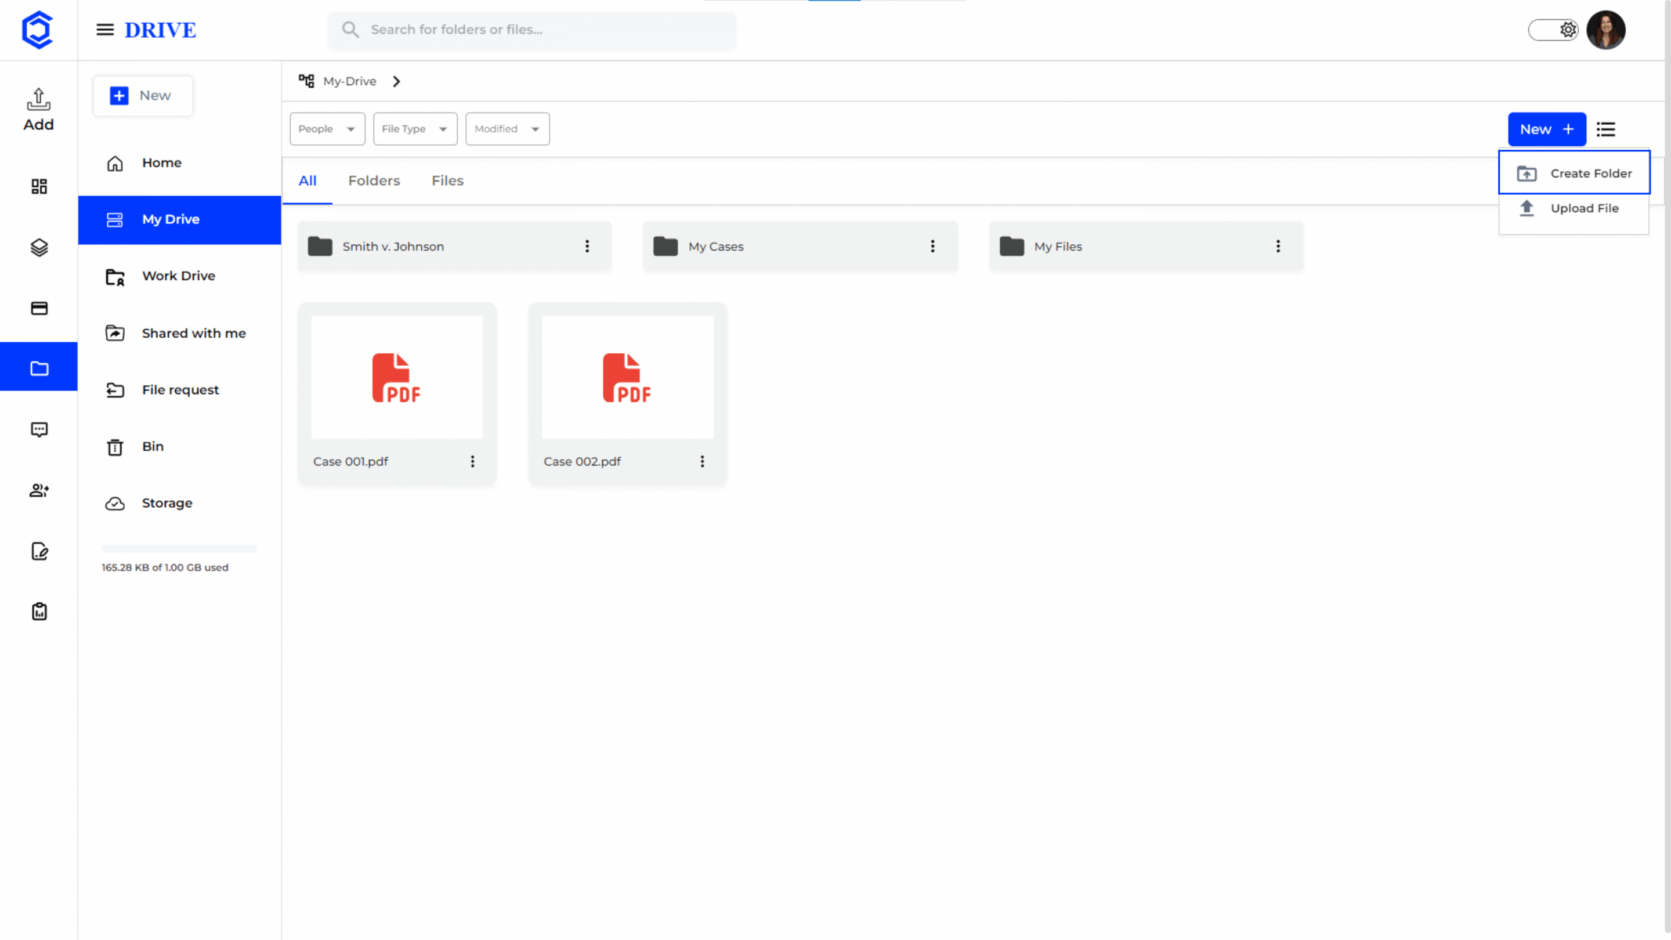Click the My Files folder name
Viewport: 1671px width, 940px height.
[1058, 247]
